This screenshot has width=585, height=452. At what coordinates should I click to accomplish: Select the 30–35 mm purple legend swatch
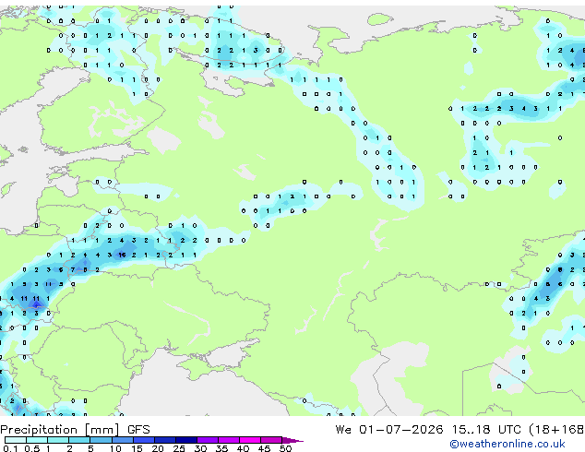pos(208,440)
